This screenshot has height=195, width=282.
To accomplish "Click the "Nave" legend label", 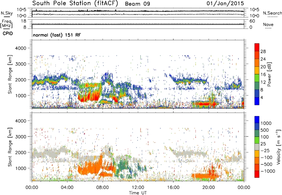I will (x=268, y=25).
